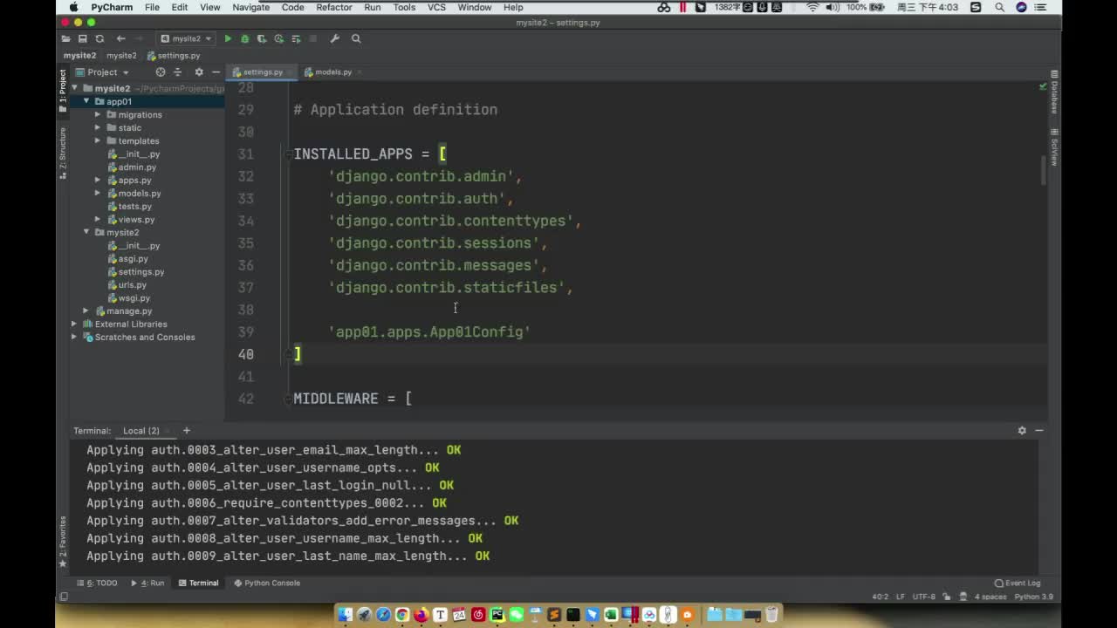Expand the migrations folder
Screen dimensions: 1117x628
pos(98,115)
